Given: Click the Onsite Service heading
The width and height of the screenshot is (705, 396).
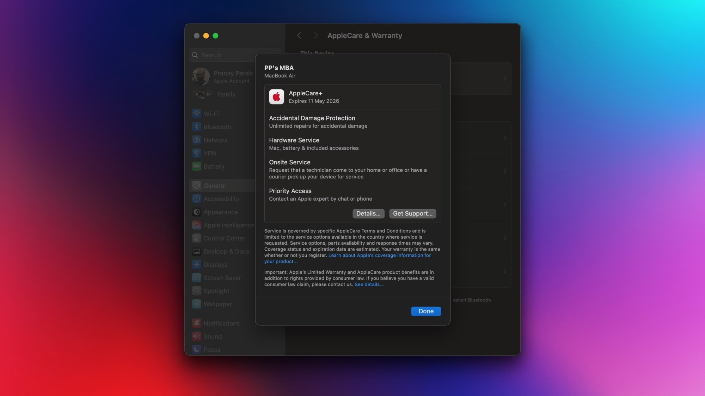Looking at the screenshot, I should pyautogui.click(x=289, y=162).
